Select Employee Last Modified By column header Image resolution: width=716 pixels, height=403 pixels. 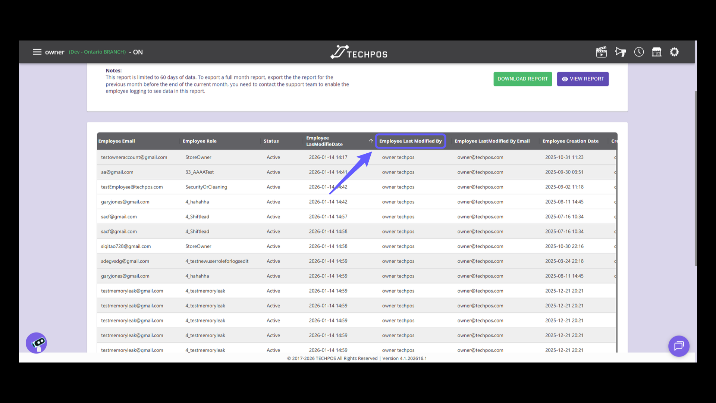click(x=410, y=141)
